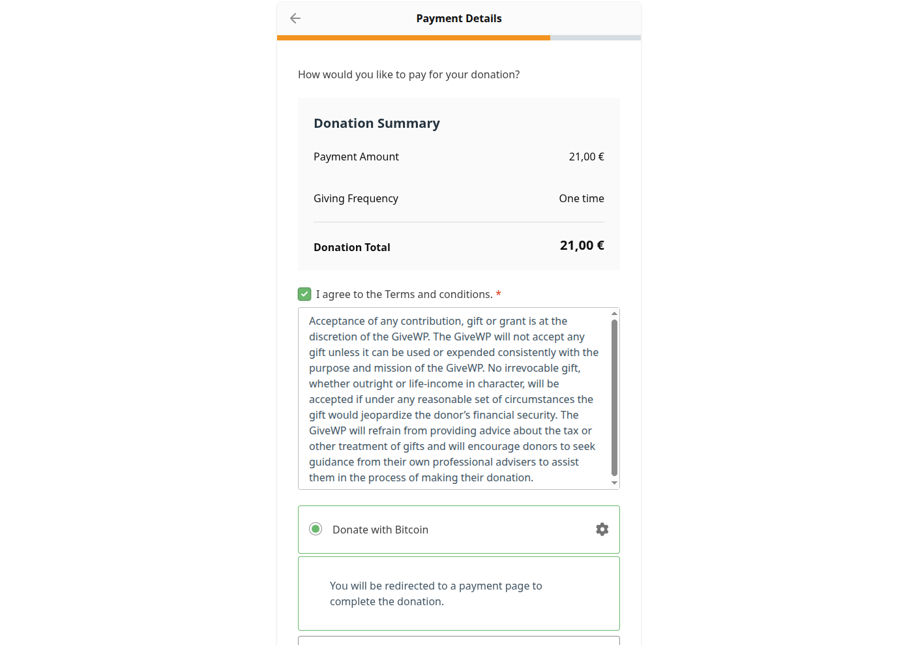Click the scrollbar down arrow
Screen dimensions: 916x645
613,482
